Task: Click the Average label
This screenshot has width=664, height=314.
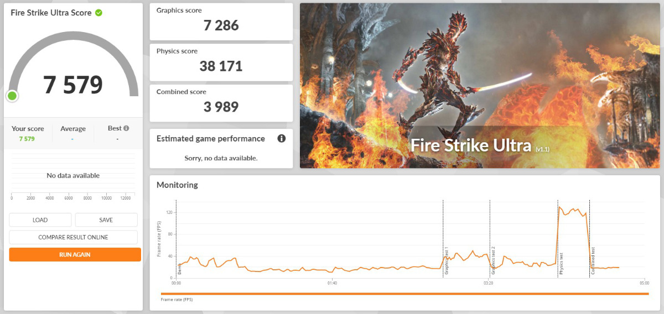Action: (73, 129)
